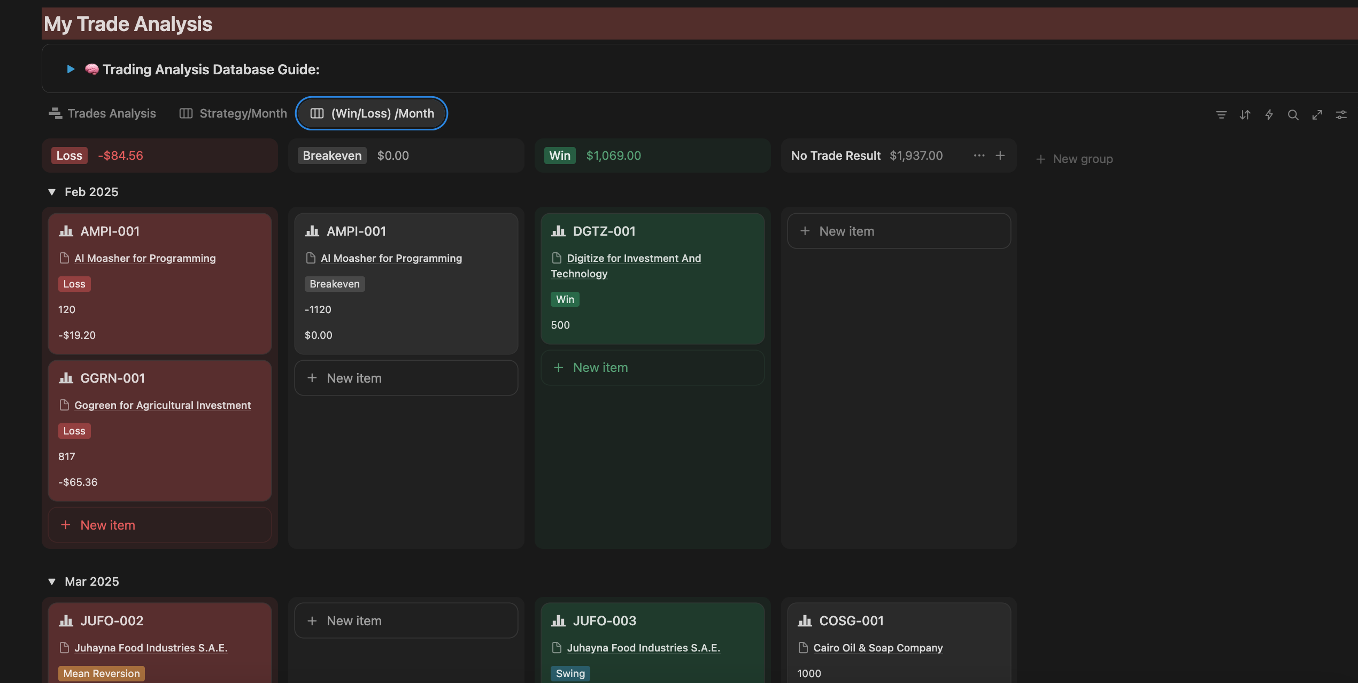
Task: Click chart icon on DGTZ-001 card
Action: pos(558,231)
